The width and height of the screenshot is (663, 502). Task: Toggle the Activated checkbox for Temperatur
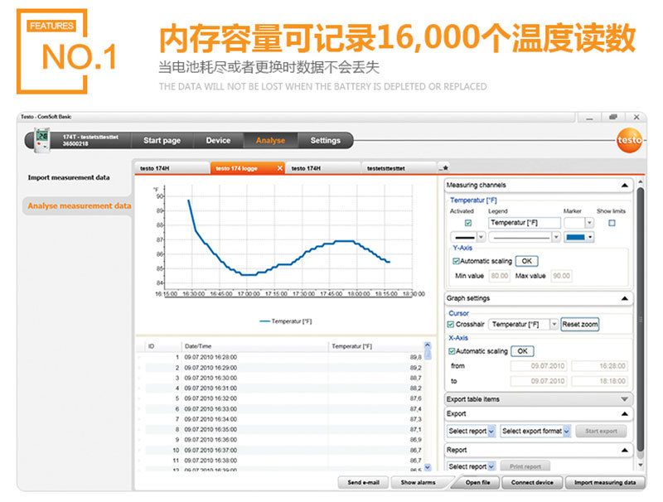pos(468,223)
